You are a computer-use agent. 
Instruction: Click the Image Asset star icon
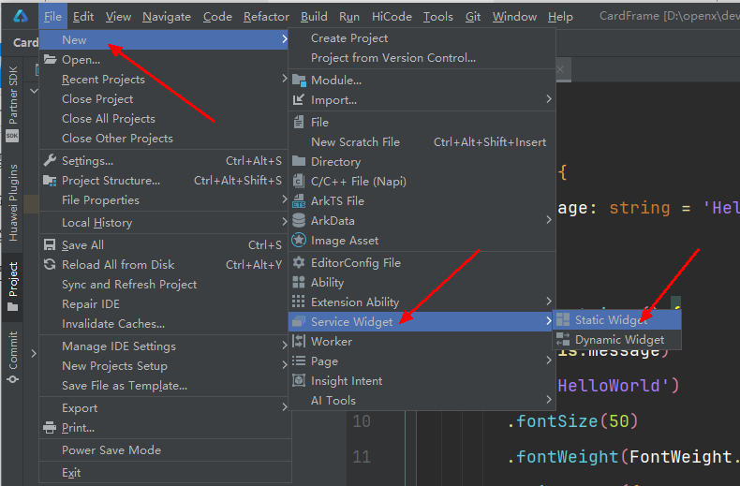(299, 240)
